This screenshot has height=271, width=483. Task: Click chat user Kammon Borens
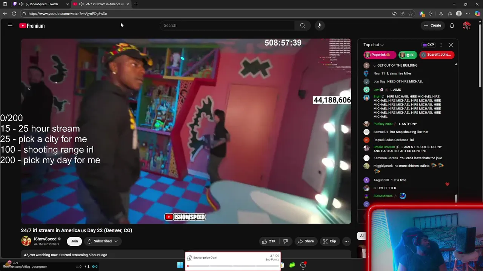point(386,158)
